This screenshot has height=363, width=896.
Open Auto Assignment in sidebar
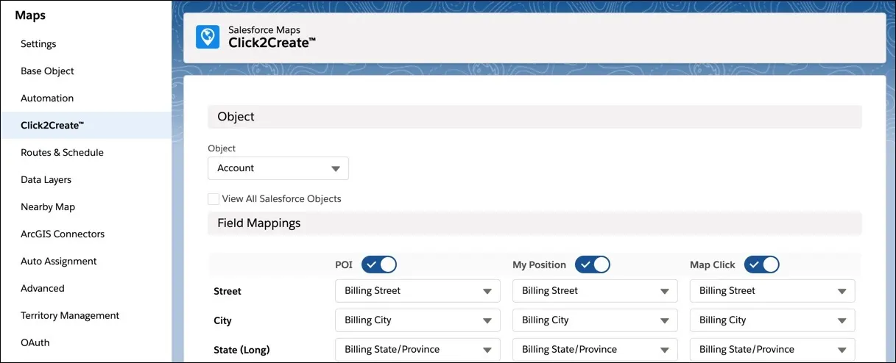(x=59, y=262)
